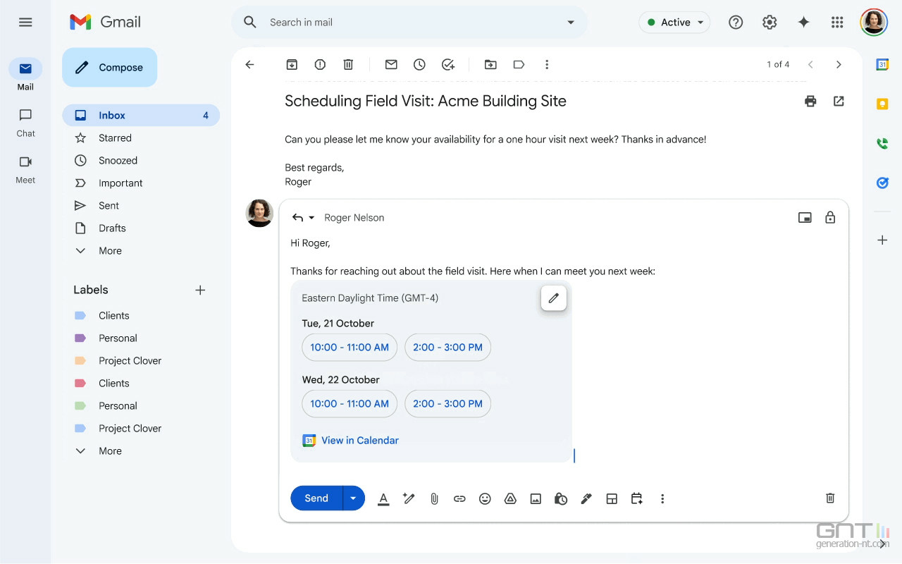The image size is (902, 564).
Task: Edit the proposed times with the pencil icon
Action: point(553,298)
